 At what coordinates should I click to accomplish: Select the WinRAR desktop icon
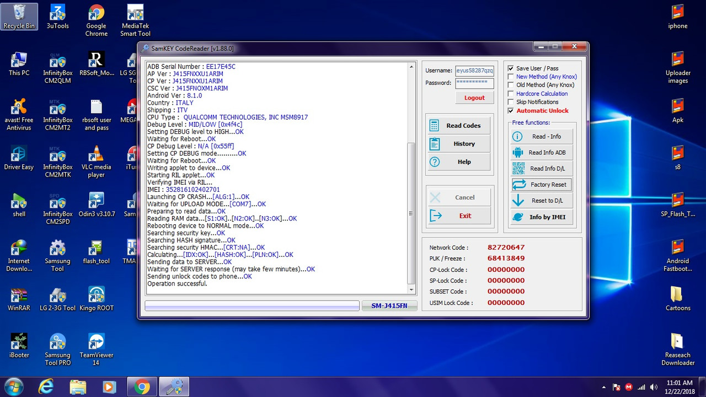point(19,299)
